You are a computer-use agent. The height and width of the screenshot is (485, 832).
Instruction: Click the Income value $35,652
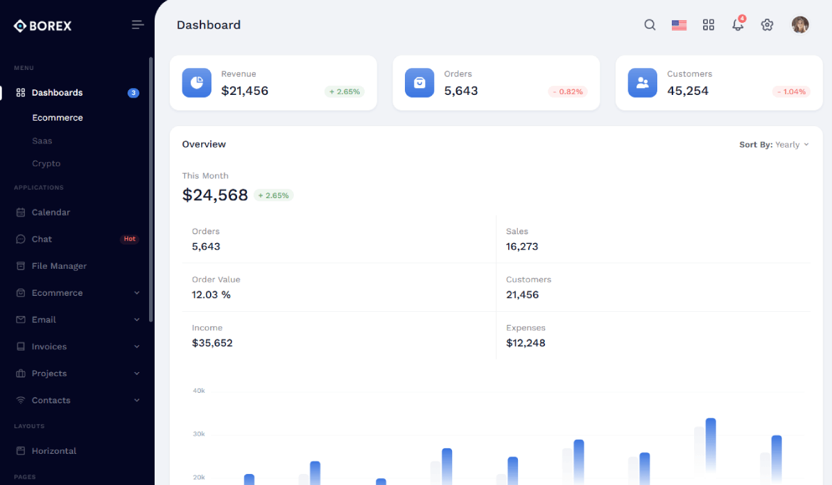(212, 344)
